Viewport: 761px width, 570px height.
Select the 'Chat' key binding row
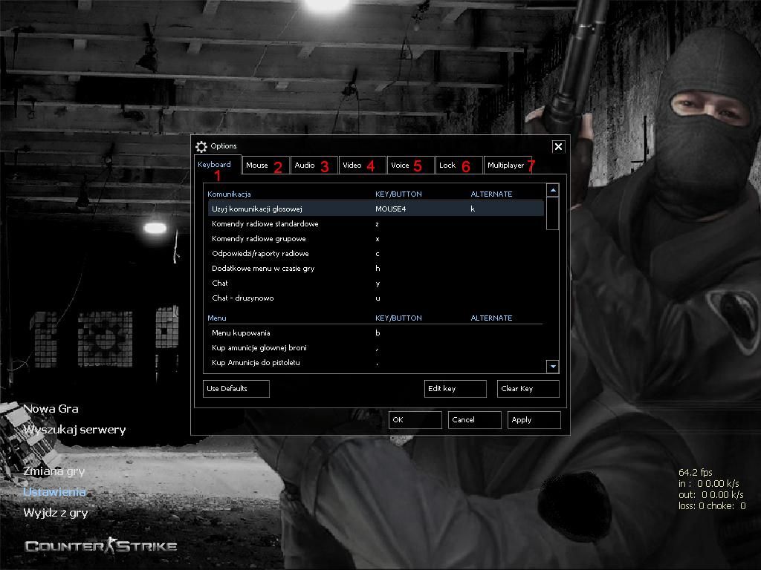375,284
